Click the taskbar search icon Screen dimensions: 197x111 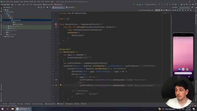point(7,109)
